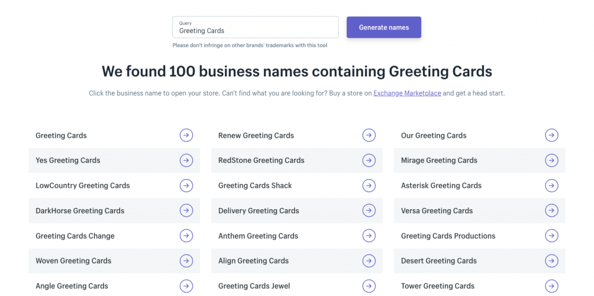
Task: Click arrow next to Anthem Greeting Cards
Action: pos(369,236)
